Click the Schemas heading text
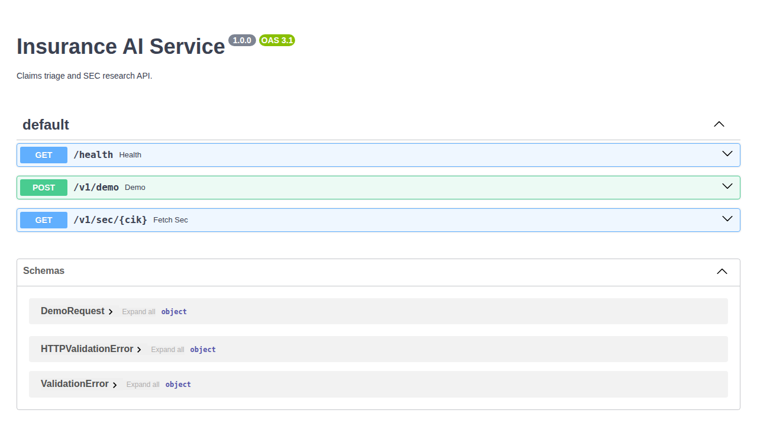 coord(44,270)
